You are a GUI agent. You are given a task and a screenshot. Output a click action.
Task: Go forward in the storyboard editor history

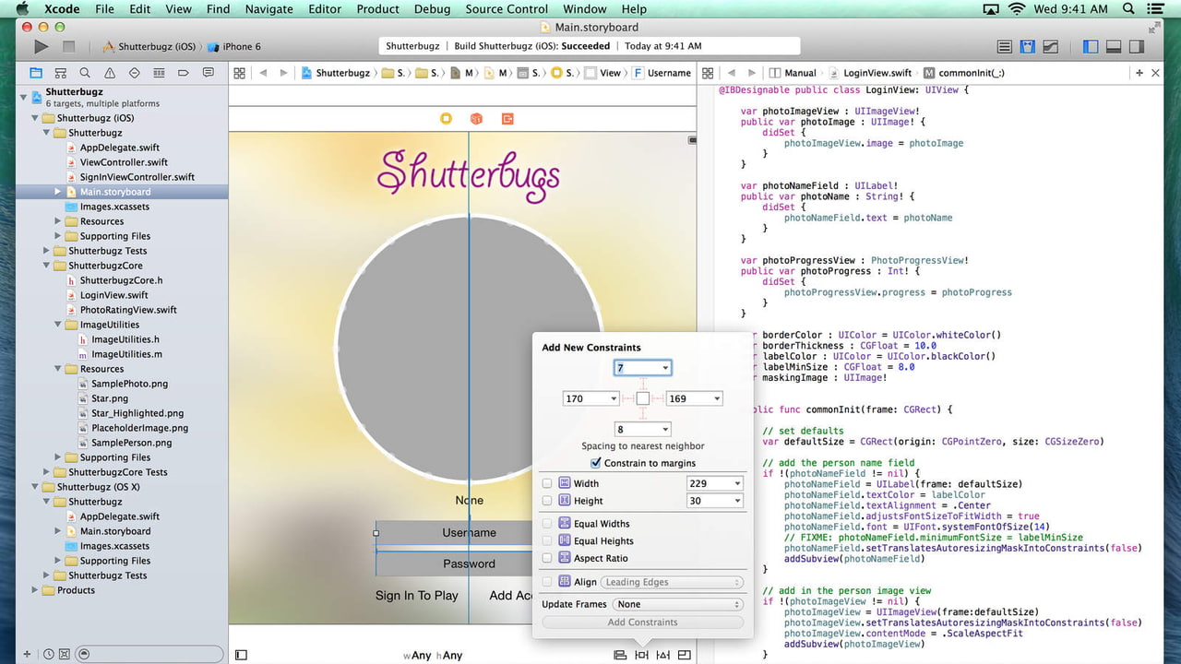(x=283, y=73)
